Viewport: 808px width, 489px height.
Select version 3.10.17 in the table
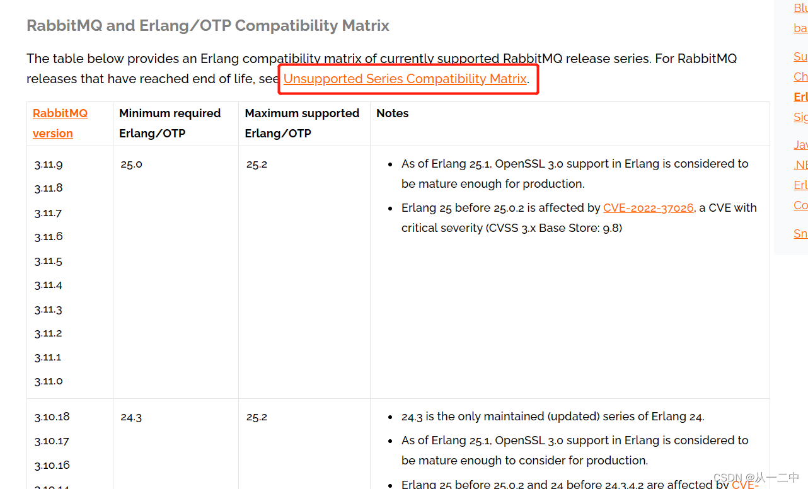52,441
